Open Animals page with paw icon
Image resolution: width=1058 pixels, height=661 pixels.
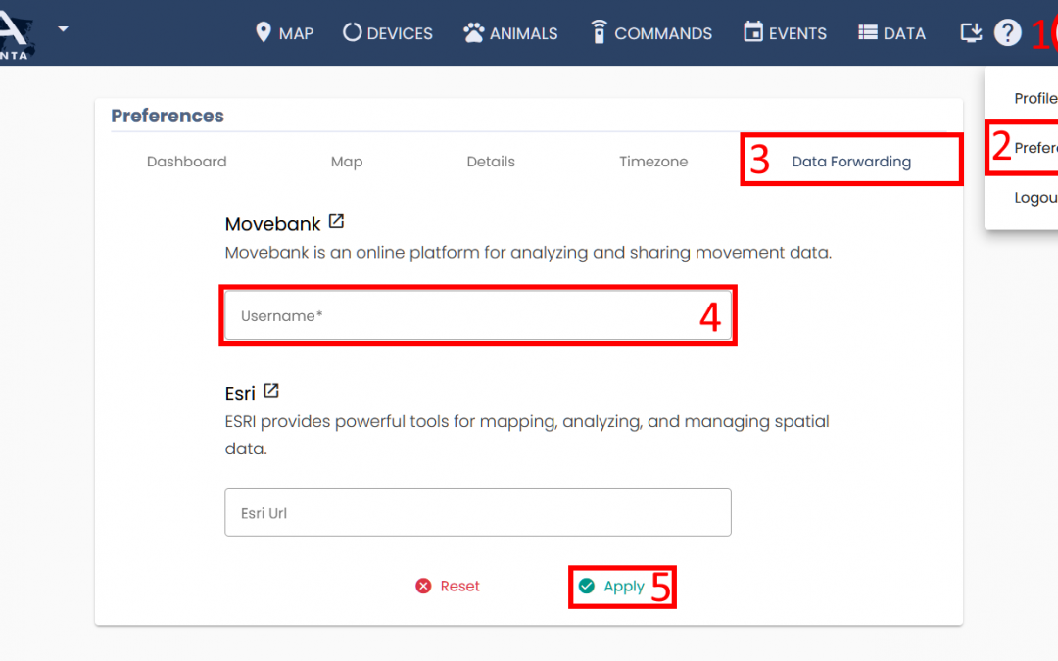tap(474, 33)
